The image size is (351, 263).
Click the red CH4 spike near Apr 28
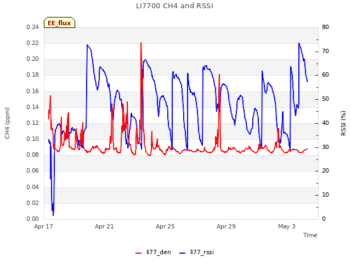point(219,75)
